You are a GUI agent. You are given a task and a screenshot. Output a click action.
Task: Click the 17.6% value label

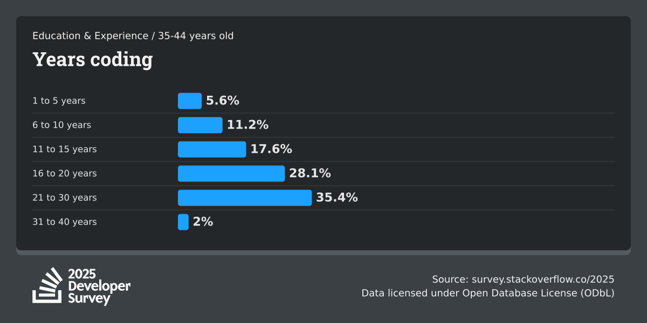pos(271,149)
